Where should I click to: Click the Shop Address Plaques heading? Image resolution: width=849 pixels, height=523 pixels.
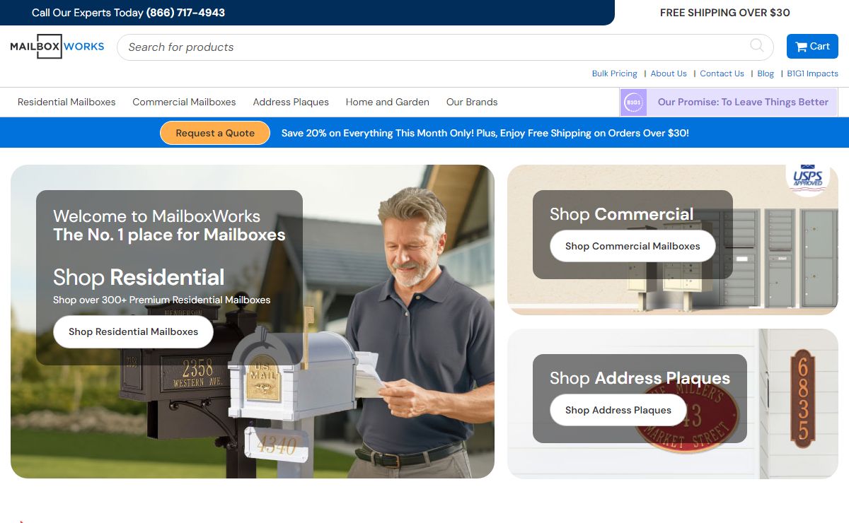(640, 378)
